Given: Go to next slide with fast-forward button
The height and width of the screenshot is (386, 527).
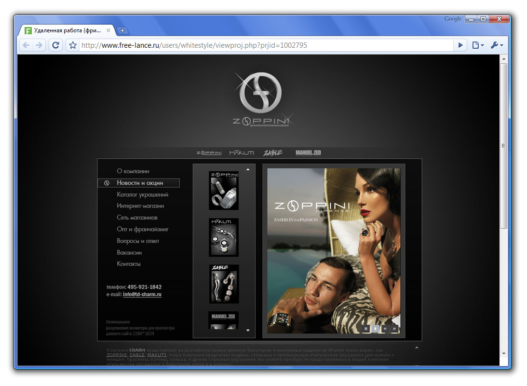Looking at the screenshot, I should point(394,329).
